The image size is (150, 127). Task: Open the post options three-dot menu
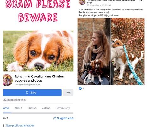tap(141, 1)
